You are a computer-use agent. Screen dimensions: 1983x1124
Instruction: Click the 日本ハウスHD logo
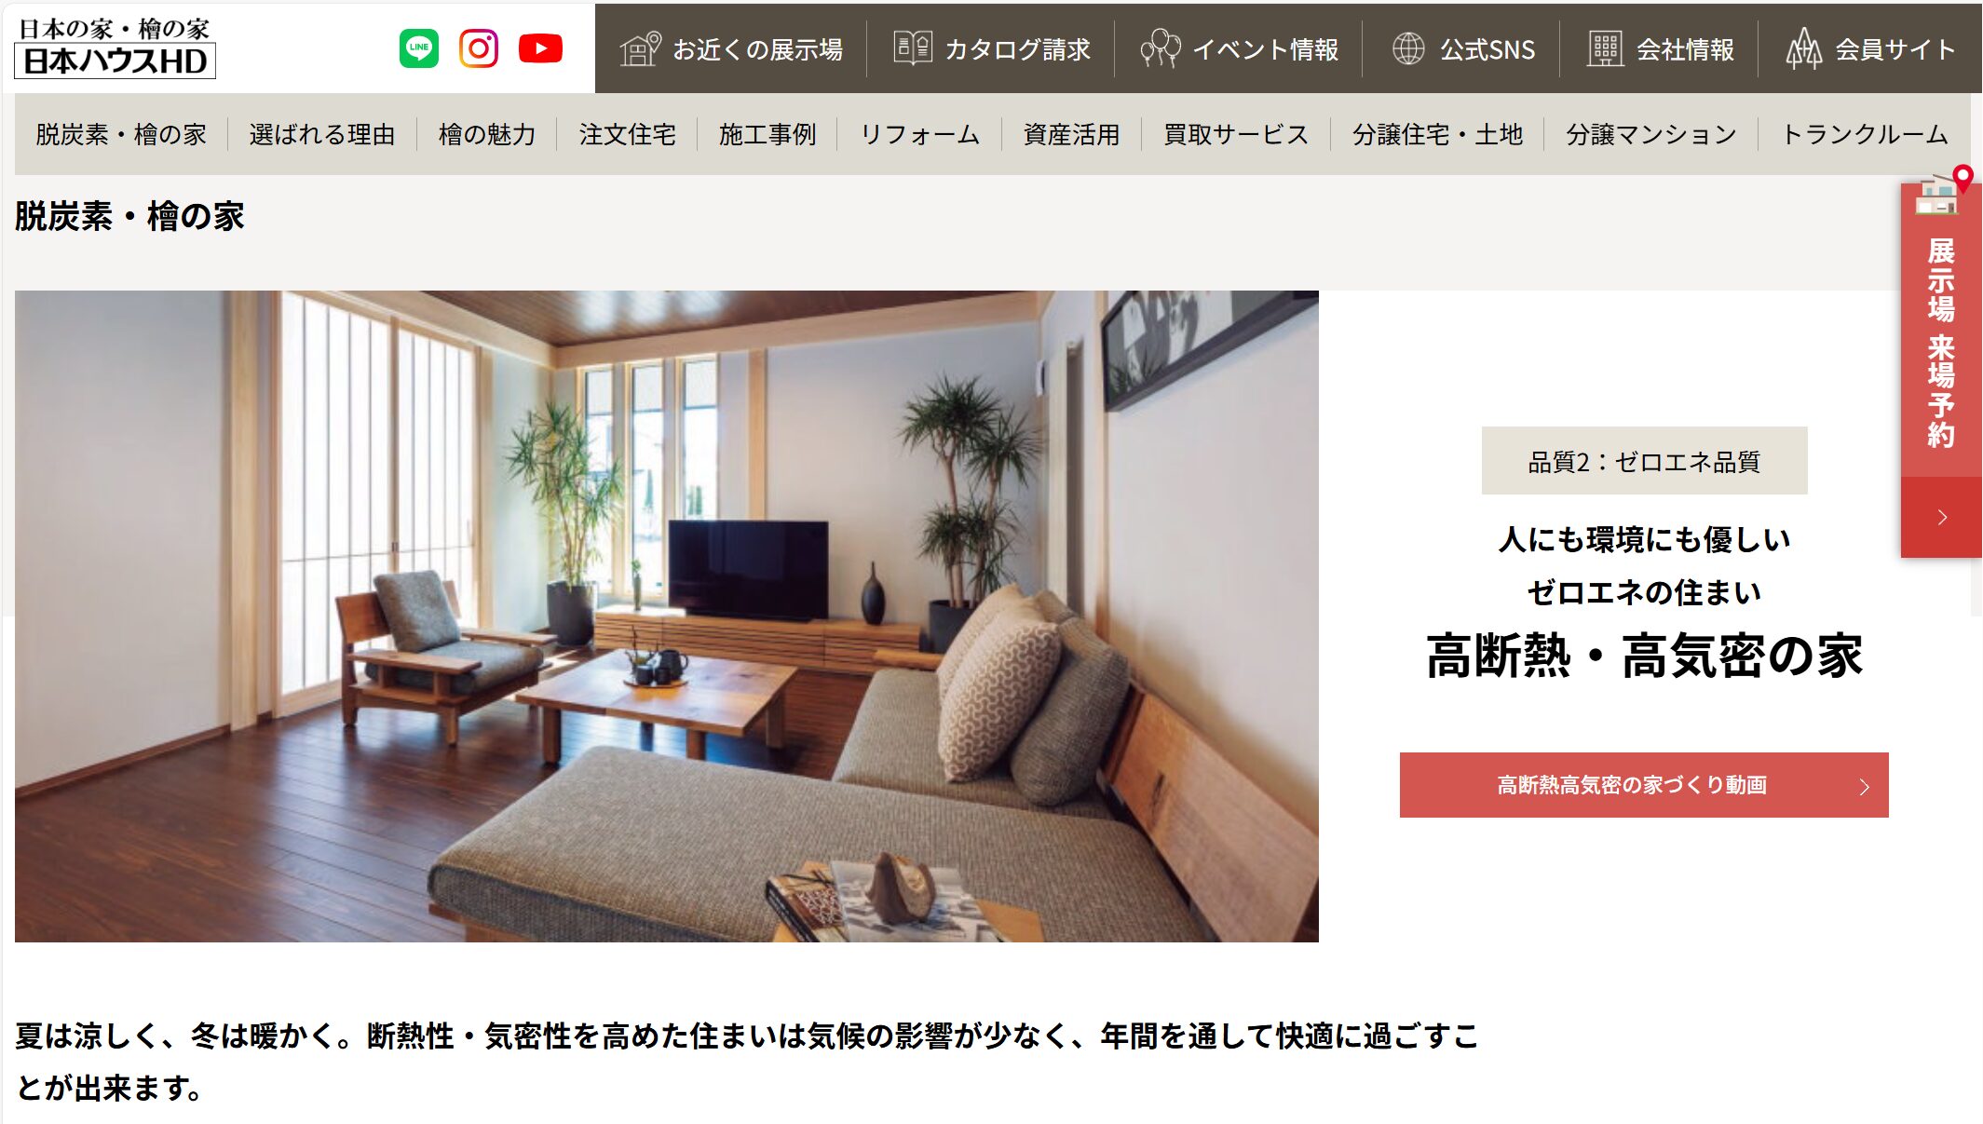point(115,47)
